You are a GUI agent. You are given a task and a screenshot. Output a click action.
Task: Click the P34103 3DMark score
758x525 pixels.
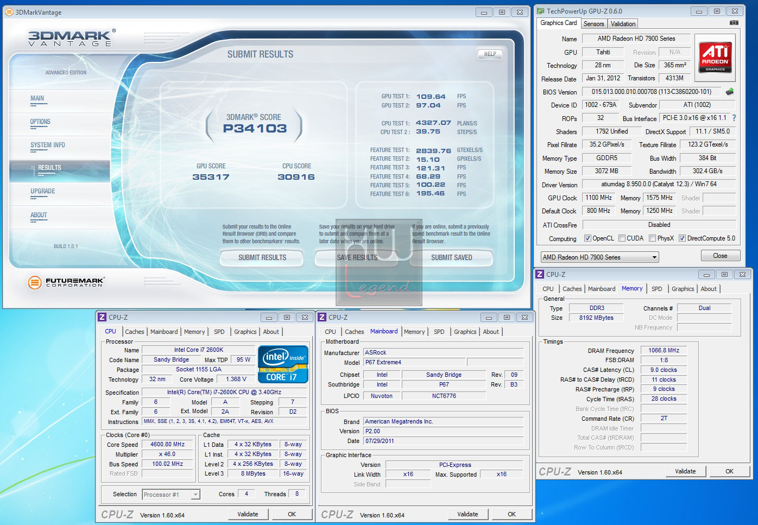(x=255, y=129)
